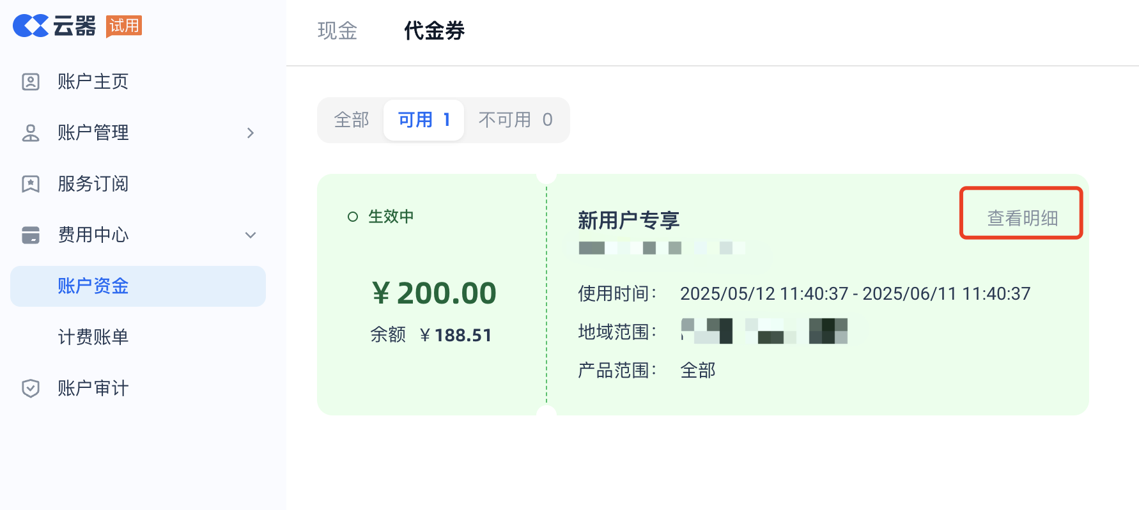1139x510 pixels.
Task: Click the ¥200.00 voucher amount
Action: (434, 293)
